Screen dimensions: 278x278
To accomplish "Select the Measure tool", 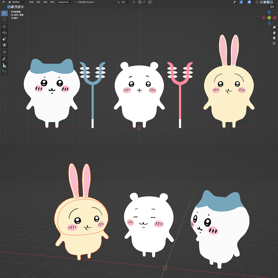I will (4, 65).
